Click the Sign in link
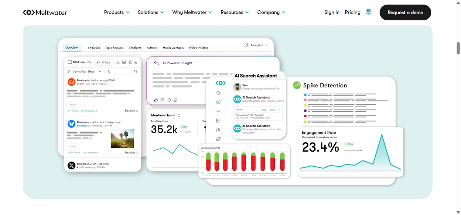 [x=332, y=12]
